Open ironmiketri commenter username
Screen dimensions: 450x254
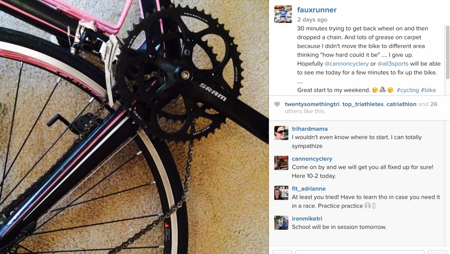[307, 218]
